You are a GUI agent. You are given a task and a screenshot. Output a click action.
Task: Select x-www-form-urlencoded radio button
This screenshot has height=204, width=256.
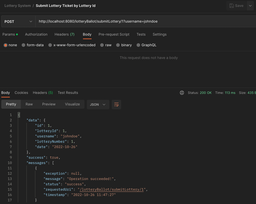pyautogui.click(x=50, y=45)
